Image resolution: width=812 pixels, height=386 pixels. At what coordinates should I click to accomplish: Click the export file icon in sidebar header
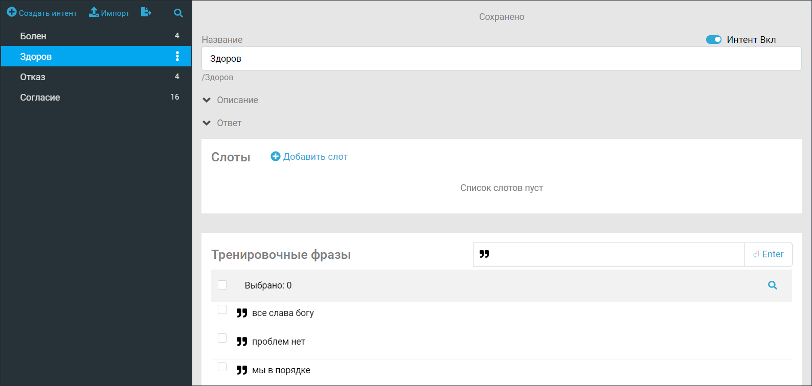[146, 12]
